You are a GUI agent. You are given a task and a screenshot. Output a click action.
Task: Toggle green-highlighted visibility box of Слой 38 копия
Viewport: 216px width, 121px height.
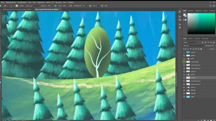coord(184,62)
